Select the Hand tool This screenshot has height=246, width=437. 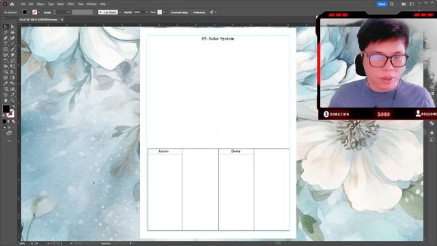click(x=5, y=100)
